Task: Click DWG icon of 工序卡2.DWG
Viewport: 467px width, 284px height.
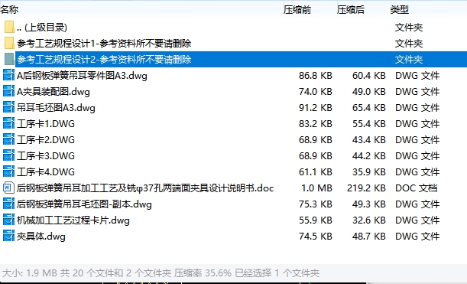Action: pos(8,139)
